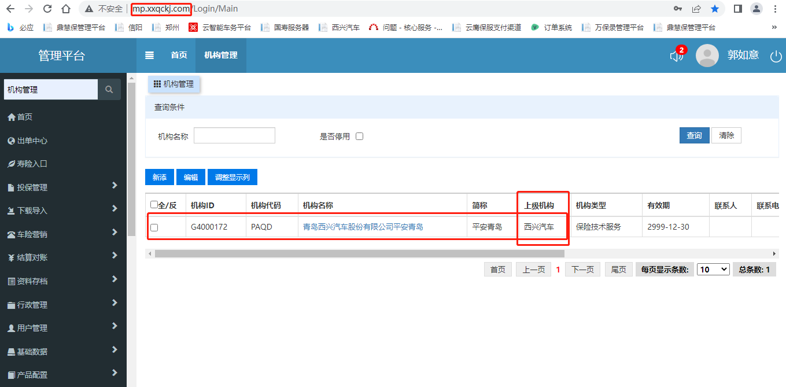Image resolution: width=786 pixels, height=387 pixels.
Task: Go to first page with 首页 pager button
Action: tap(498, 270)
